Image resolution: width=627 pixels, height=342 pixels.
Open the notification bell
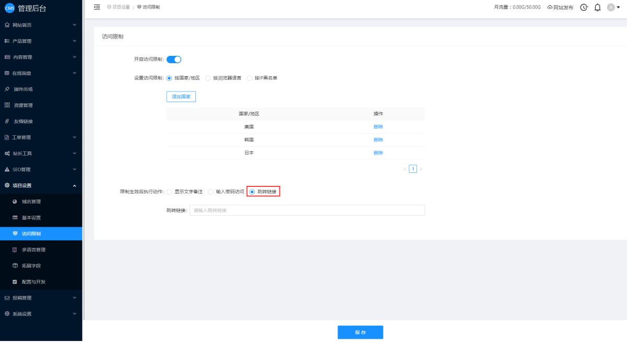point(598,7)
